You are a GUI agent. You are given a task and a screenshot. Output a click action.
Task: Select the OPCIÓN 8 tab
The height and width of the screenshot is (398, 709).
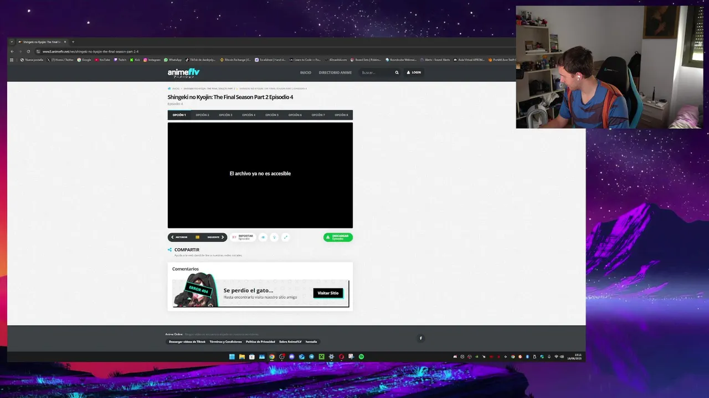coord(341,115)
